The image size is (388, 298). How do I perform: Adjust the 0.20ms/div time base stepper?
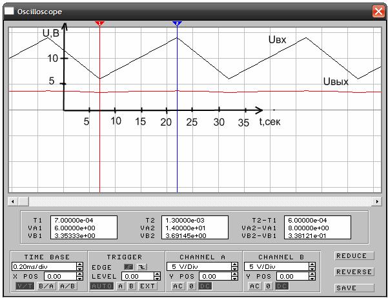(80, 266)
